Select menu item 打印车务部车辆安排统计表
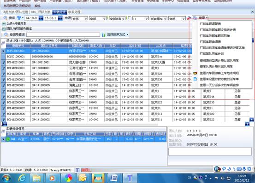 [218, 30]
